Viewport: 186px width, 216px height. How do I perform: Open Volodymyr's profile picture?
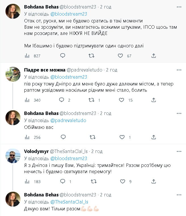[x=13, y=156]
